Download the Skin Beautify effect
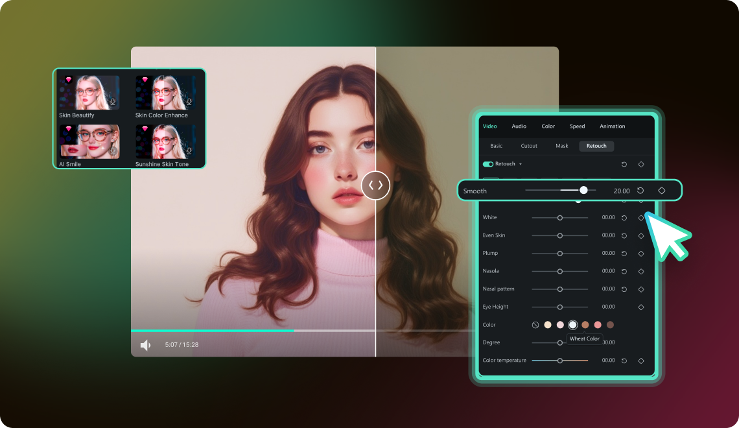739x428 pixels. pos(113,102)
